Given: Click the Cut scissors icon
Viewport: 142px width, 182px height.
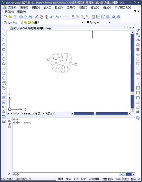Looking at the screenshot, I should pos(37,17).
